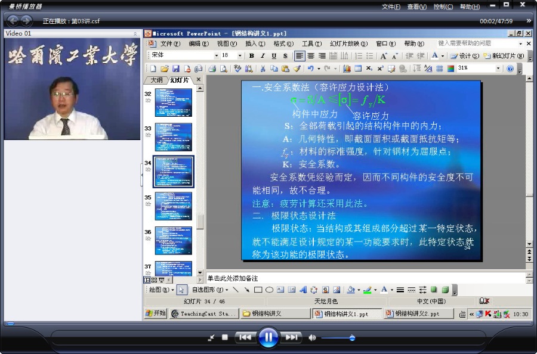Open the 插入 menu in PowerPoint
Viewport: 537px width, 354px height.
click(x=255, y=44)
